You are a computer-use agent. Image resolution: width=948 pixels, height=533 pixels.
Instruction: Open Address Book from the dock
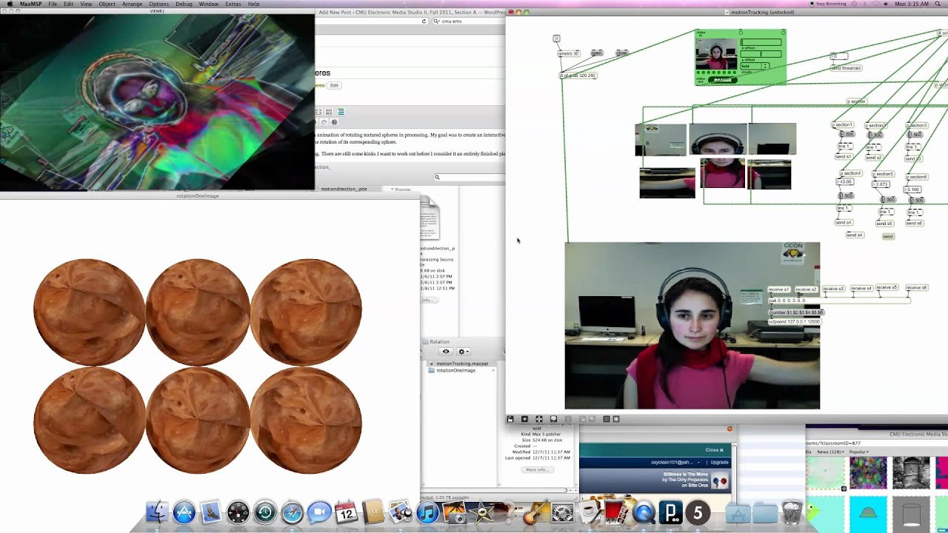tap(373, 512)
